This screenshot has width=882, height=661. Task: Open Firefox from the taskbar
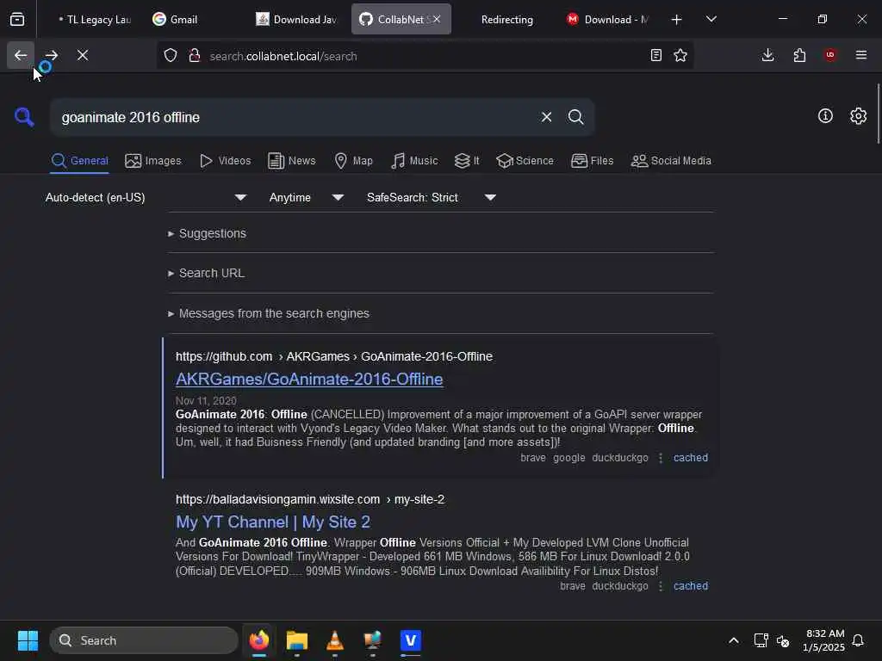pos(259,640)
